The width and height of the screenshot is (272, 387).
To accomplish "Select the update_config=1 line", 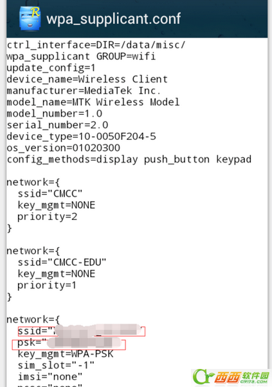I will [x=51, y=68].
